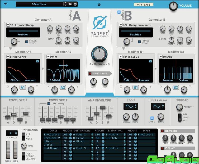Screen dimensions: 199x164
Task: Click the X icon in Modifier A1 display
Action: click(x=37, y=61)
